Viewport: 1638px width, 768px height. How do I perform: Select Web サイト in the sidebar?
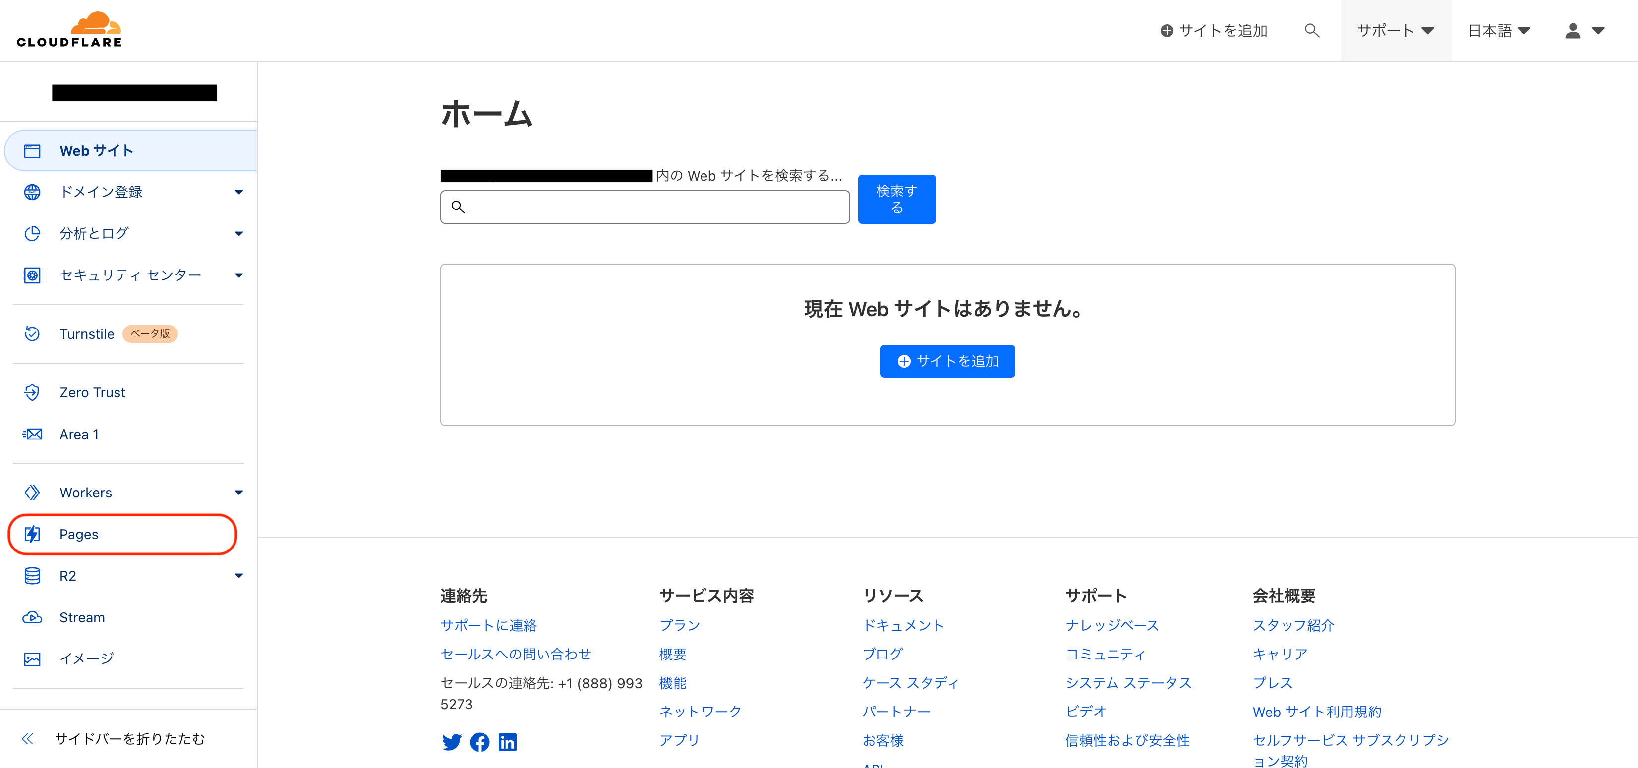point(96,150)
